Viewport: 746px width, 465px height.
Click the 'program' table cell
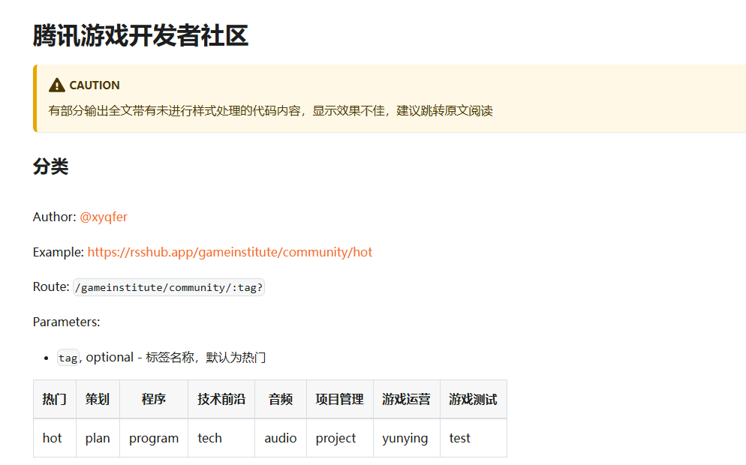(x=154, y=438)
